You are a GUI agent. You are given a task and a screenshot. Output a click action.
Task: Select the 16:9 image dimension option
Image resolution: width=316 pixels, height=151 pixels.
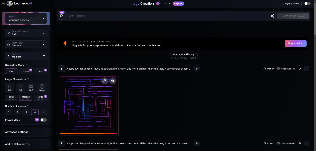[31, 88]
